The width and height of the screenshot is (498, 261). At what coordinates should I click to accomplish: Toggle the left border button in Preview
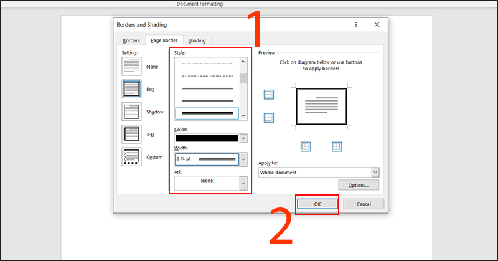(x=306, y=146)
